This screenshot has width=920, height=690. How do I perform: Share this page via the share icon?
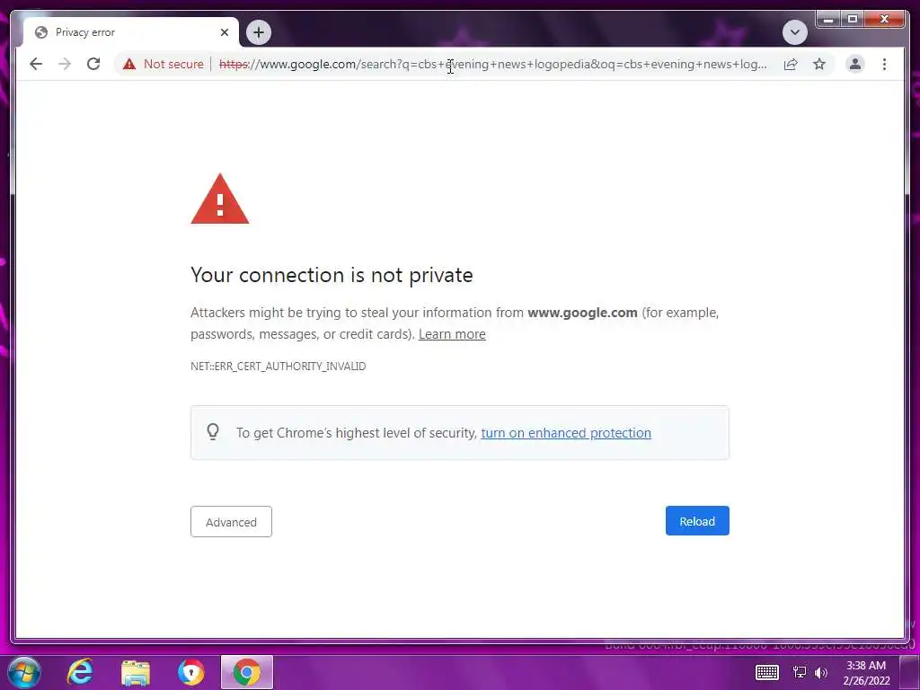pos(791,64)
